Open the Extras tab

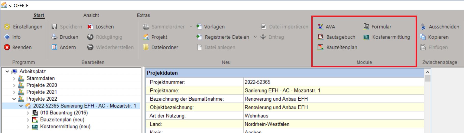coord(143,15)
